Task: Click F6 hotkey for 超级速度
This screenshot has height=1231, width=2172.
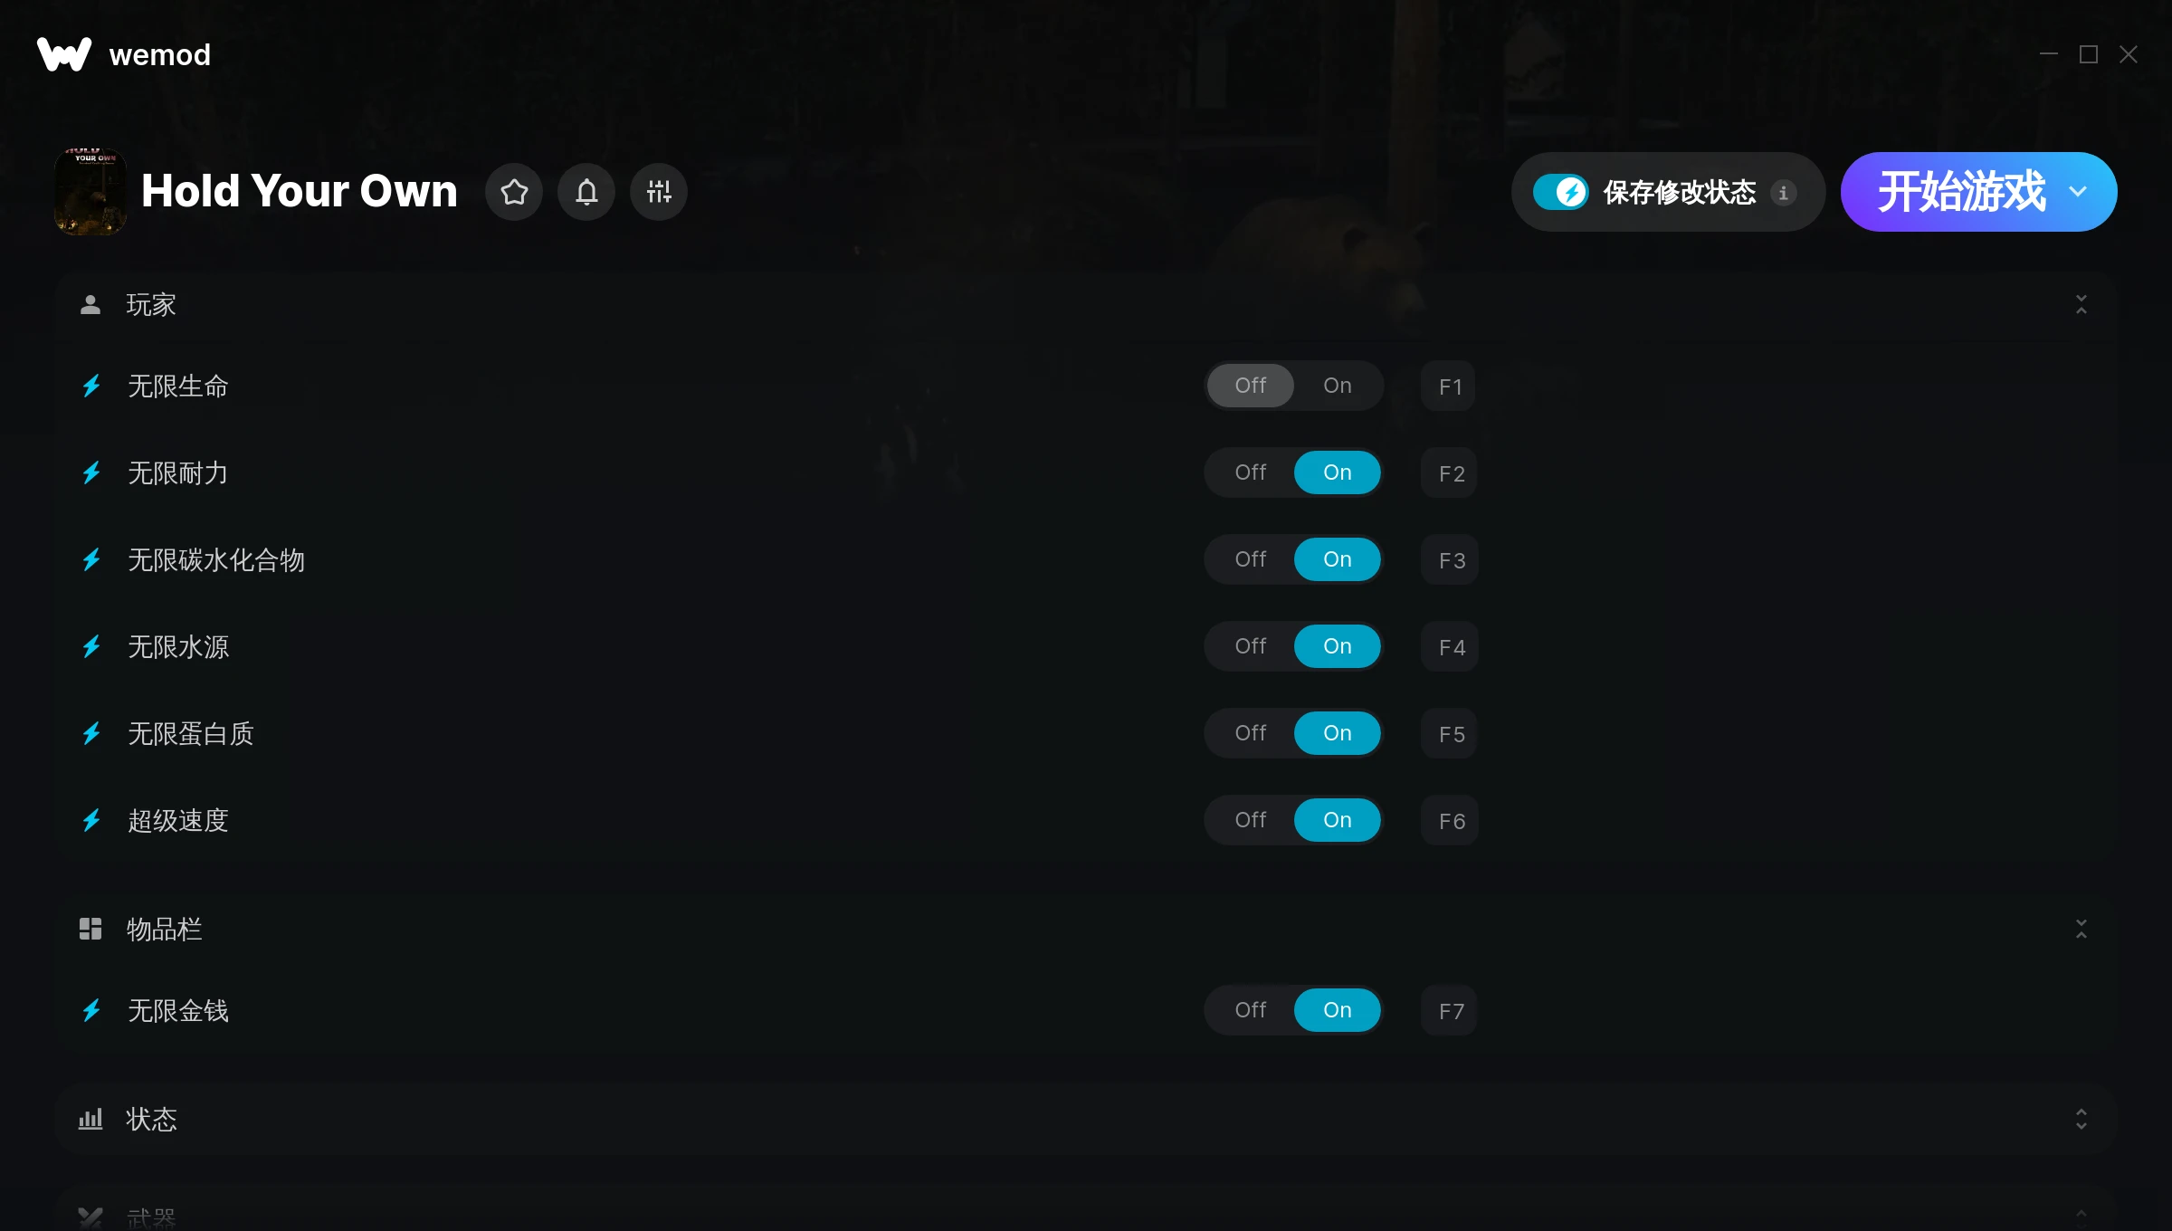Action: pos(1450,821)
